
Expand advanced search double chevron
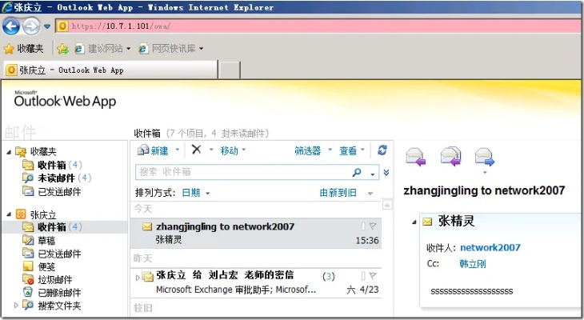(386, 173)
